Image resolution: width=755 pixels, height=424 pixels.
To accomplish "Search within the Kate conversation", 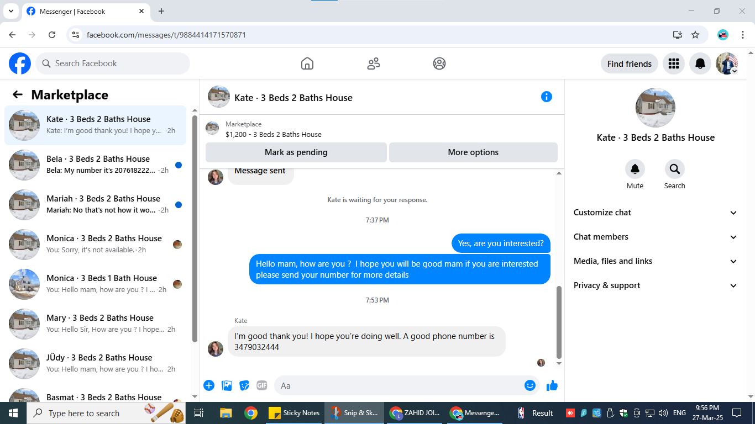I will point(674,169).
